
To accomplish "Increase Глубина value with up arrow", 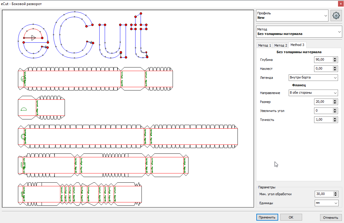I will [x=335, y=59].
